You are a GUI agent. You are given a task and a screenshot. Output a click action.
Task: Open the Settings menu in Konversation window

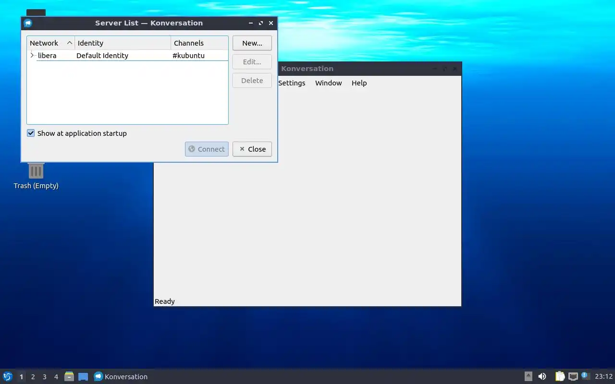click(292, 83)
